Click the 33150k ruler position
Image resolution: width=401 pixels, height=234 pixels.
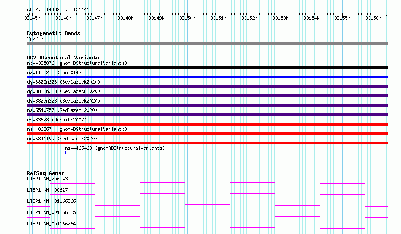click(187, 18)
